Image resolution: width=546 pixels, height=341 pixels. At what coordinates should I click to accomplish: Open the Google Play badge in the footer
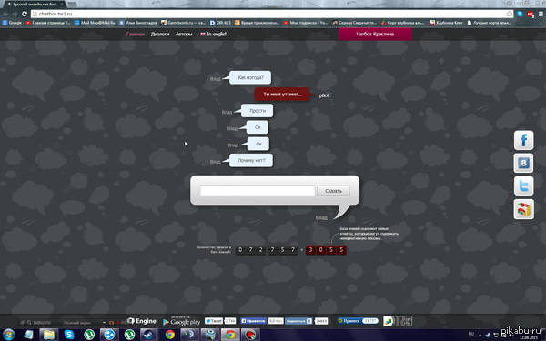(181, 321)
